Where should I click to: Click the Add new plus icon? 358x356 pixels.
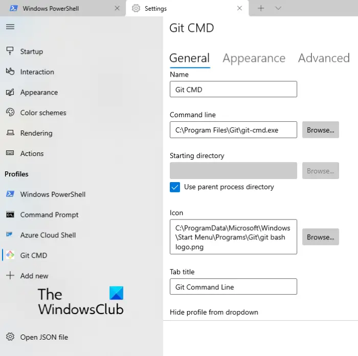[10, 275]
